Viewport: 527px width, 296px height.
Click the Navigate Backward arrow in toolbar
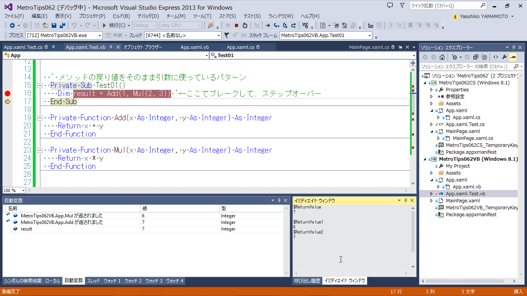(x=12, y=25)
